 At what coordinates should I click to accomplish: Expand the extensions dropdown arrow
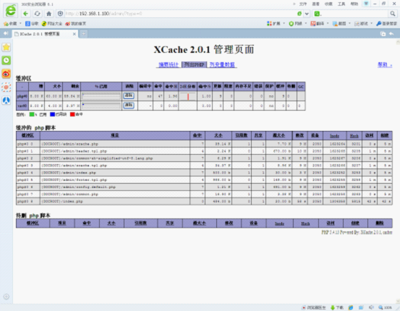284,23
